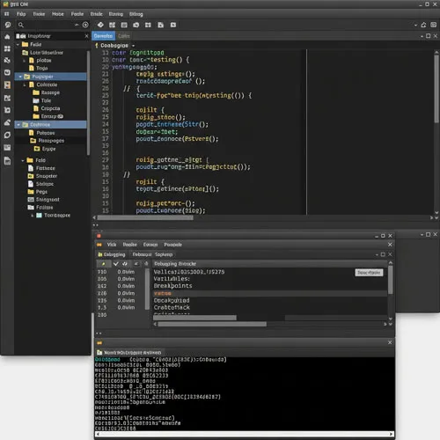Click the file tree vertical scrollbar
The width and height of the screenshot is (440, 440).
tap(88, 103)
